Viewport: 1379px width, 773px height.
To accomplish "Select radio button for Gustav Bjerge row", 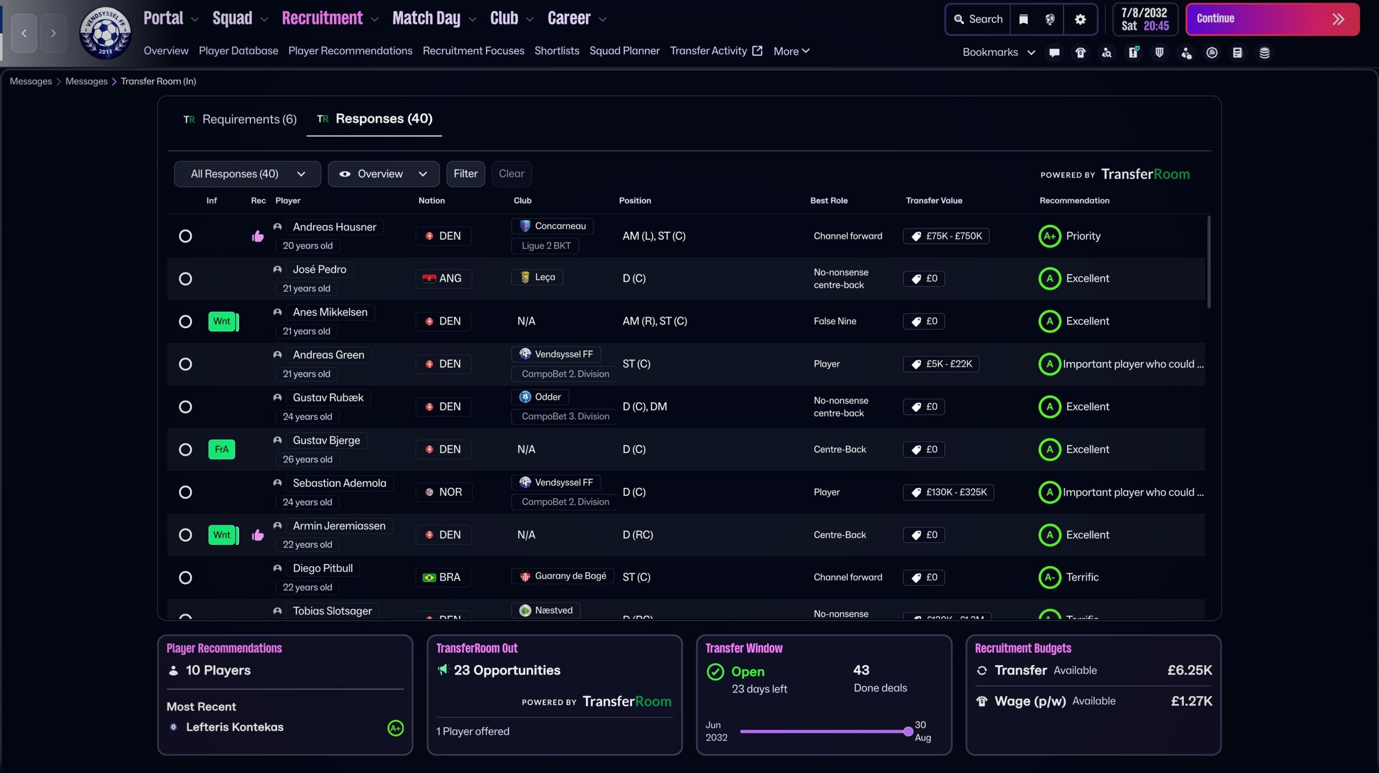I will [x=185, y=449].
